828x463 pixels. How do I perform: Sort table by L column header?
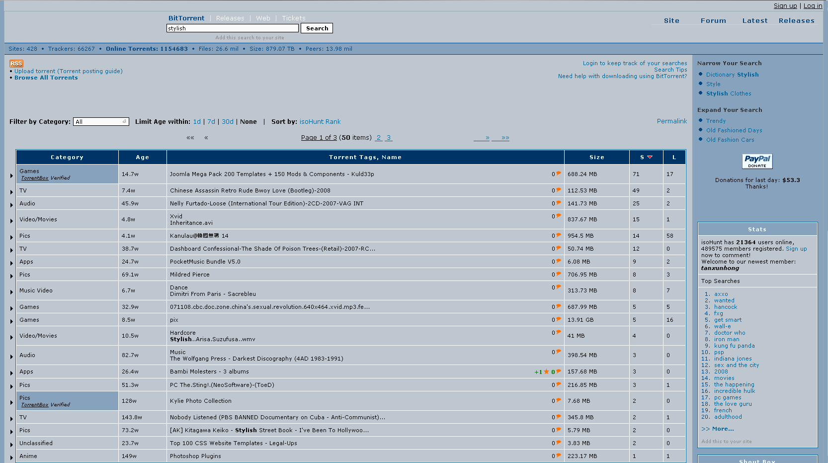pyautogui.click(x=674, y=157)
